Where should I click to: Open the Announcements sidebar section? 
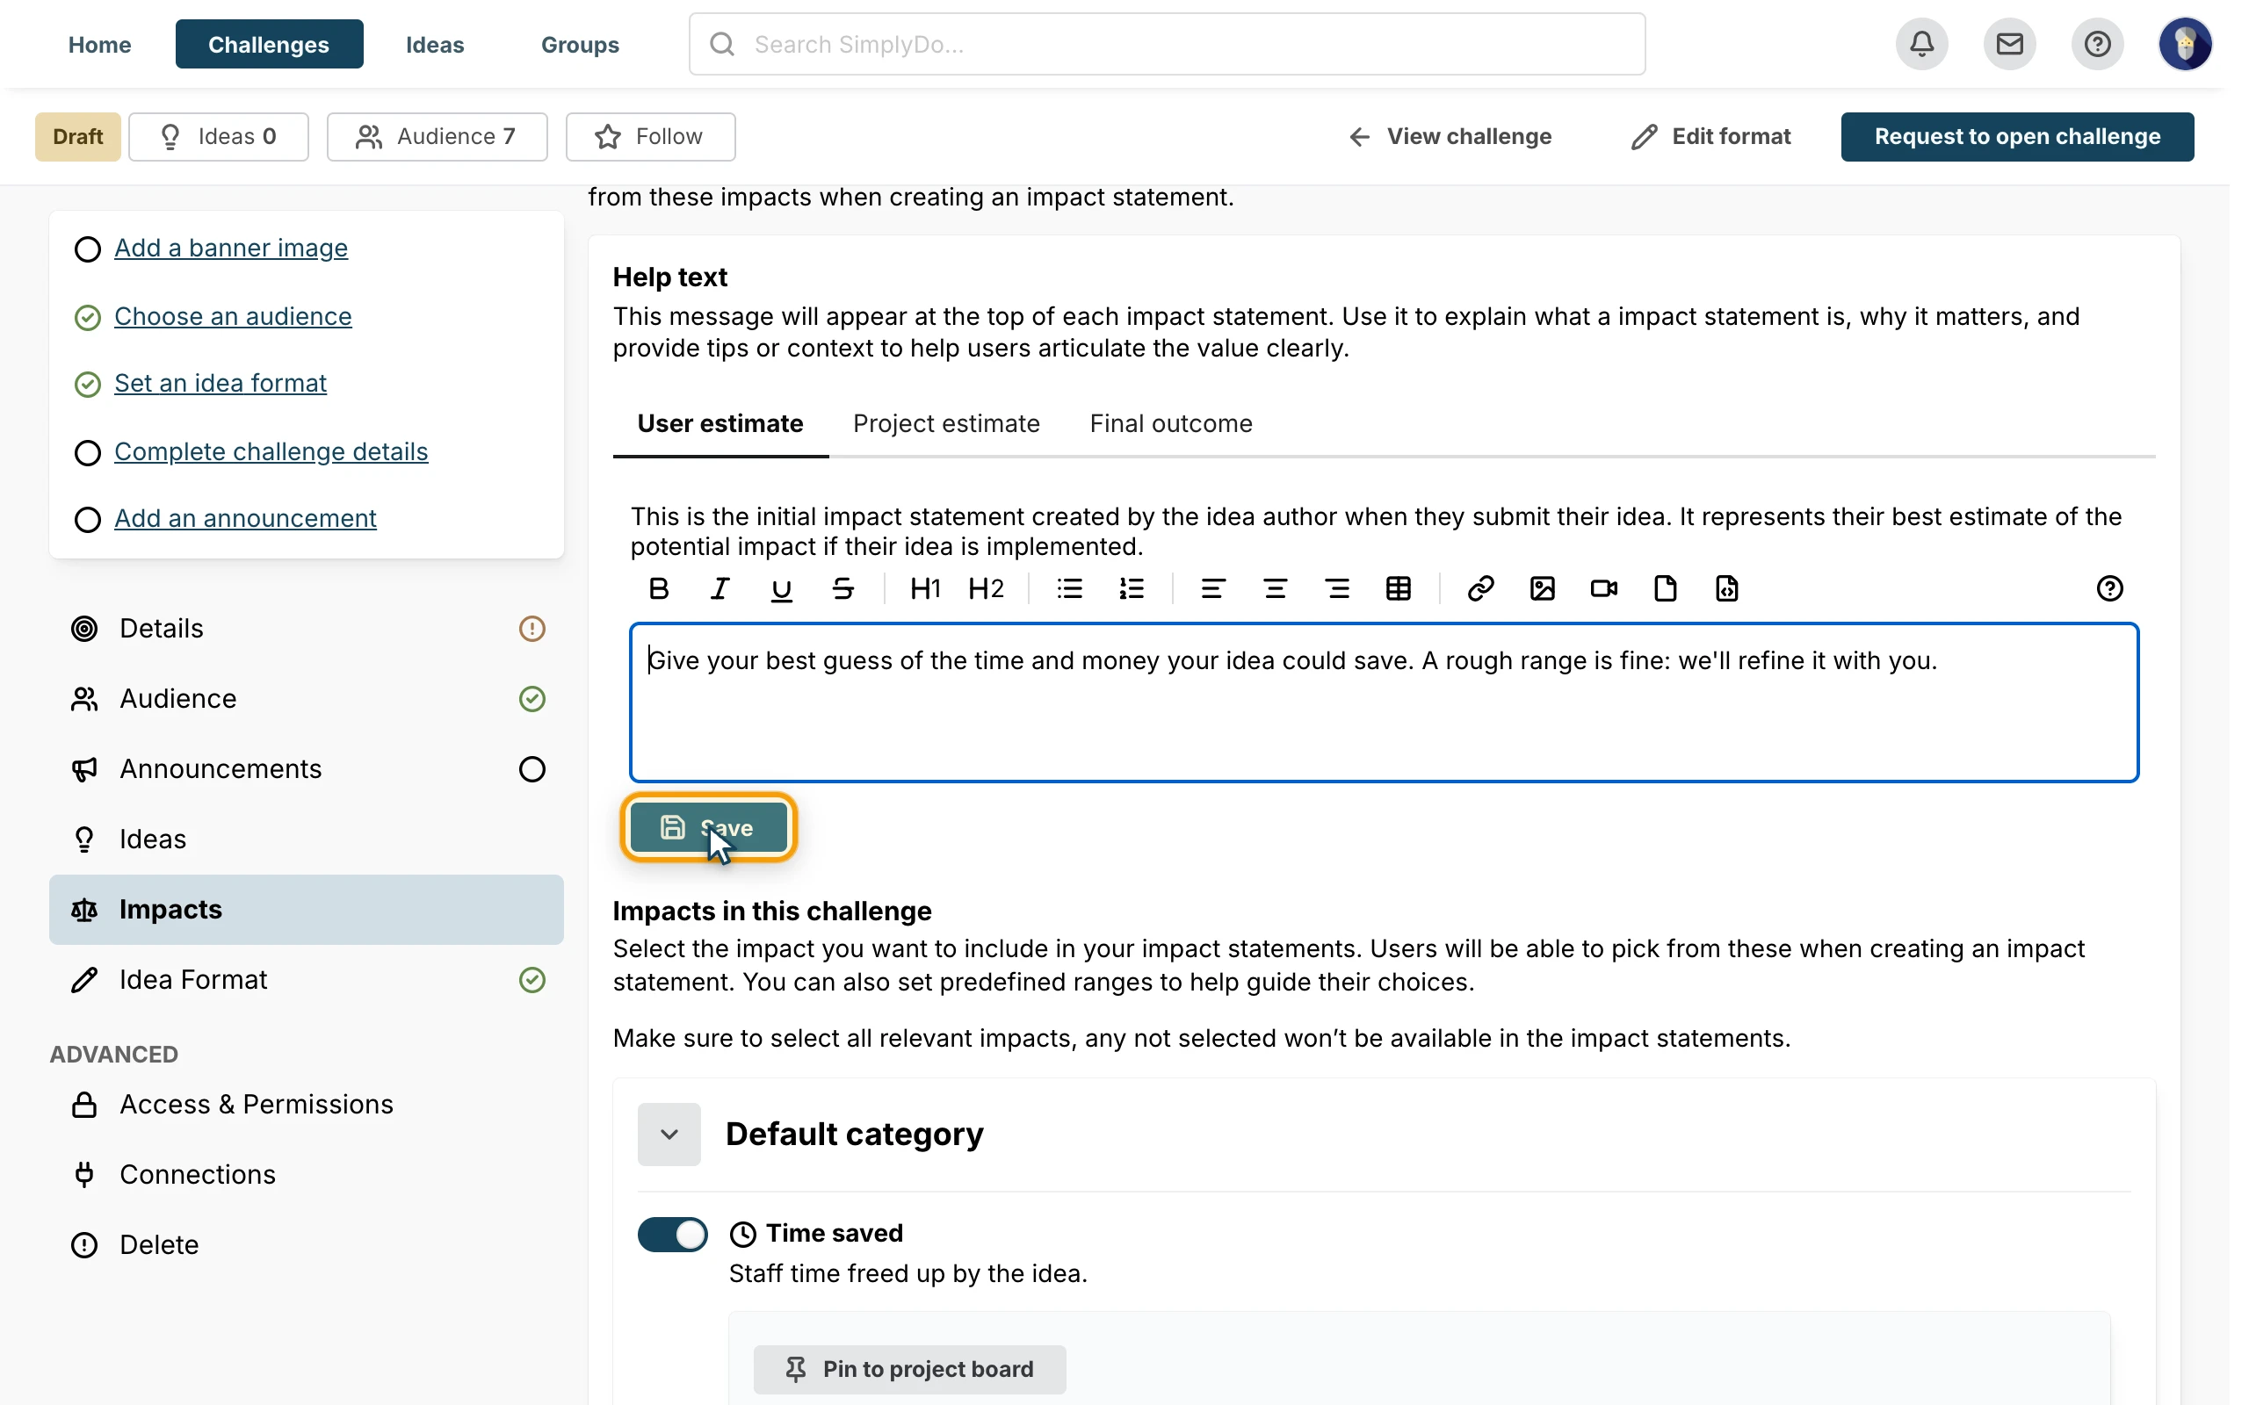point(307,768)
